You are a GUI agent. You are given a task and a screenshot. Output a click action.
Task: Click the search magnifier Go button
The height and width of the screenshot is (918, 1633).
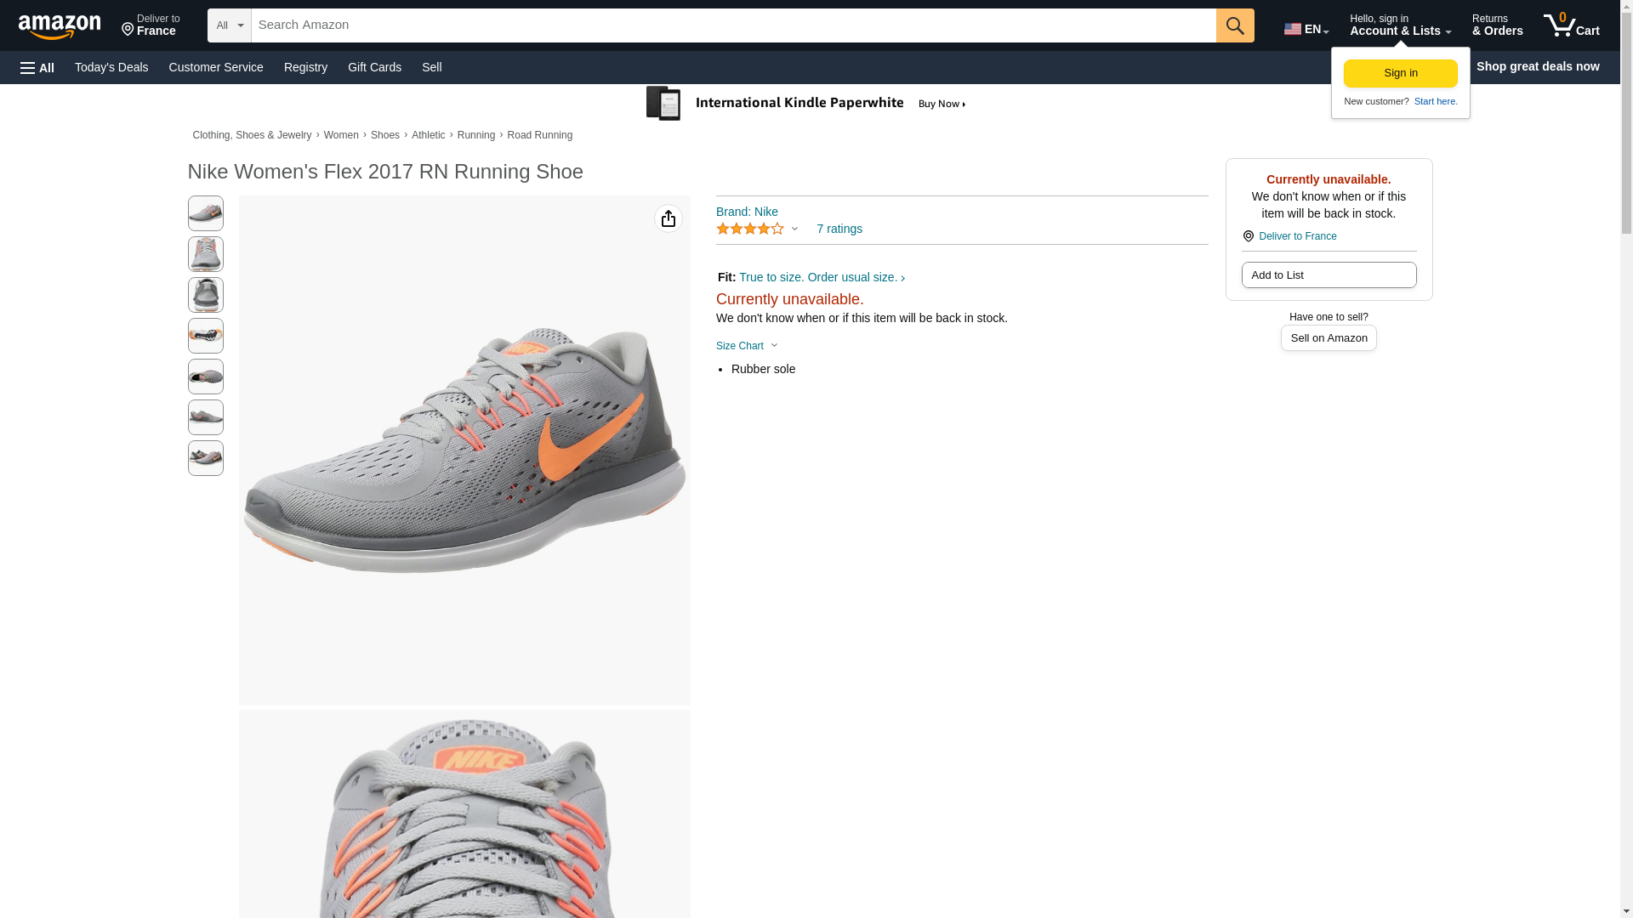(x=1234, y=25)
